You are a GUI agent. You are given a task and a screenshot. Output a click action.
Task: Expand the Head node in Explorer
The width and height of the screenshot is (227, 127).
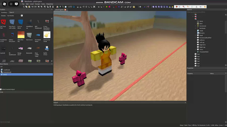(x=195, y=35)
